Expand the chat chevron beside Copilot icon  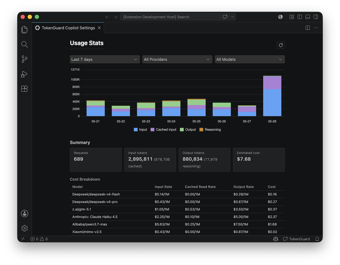click(x=233, y=17)
